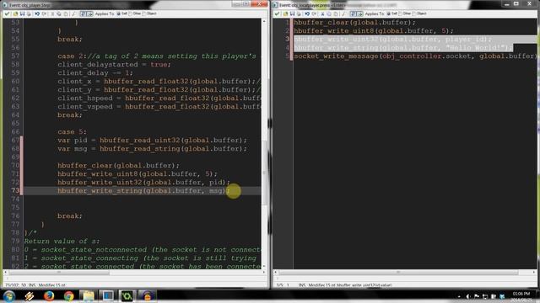Click the copy icon in obj_localplayer window

coord(329,13)
